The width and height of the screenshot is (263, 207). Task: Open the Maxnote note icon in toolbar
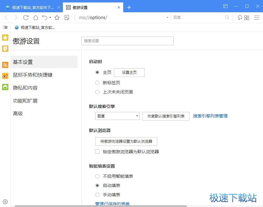point(67,18)
